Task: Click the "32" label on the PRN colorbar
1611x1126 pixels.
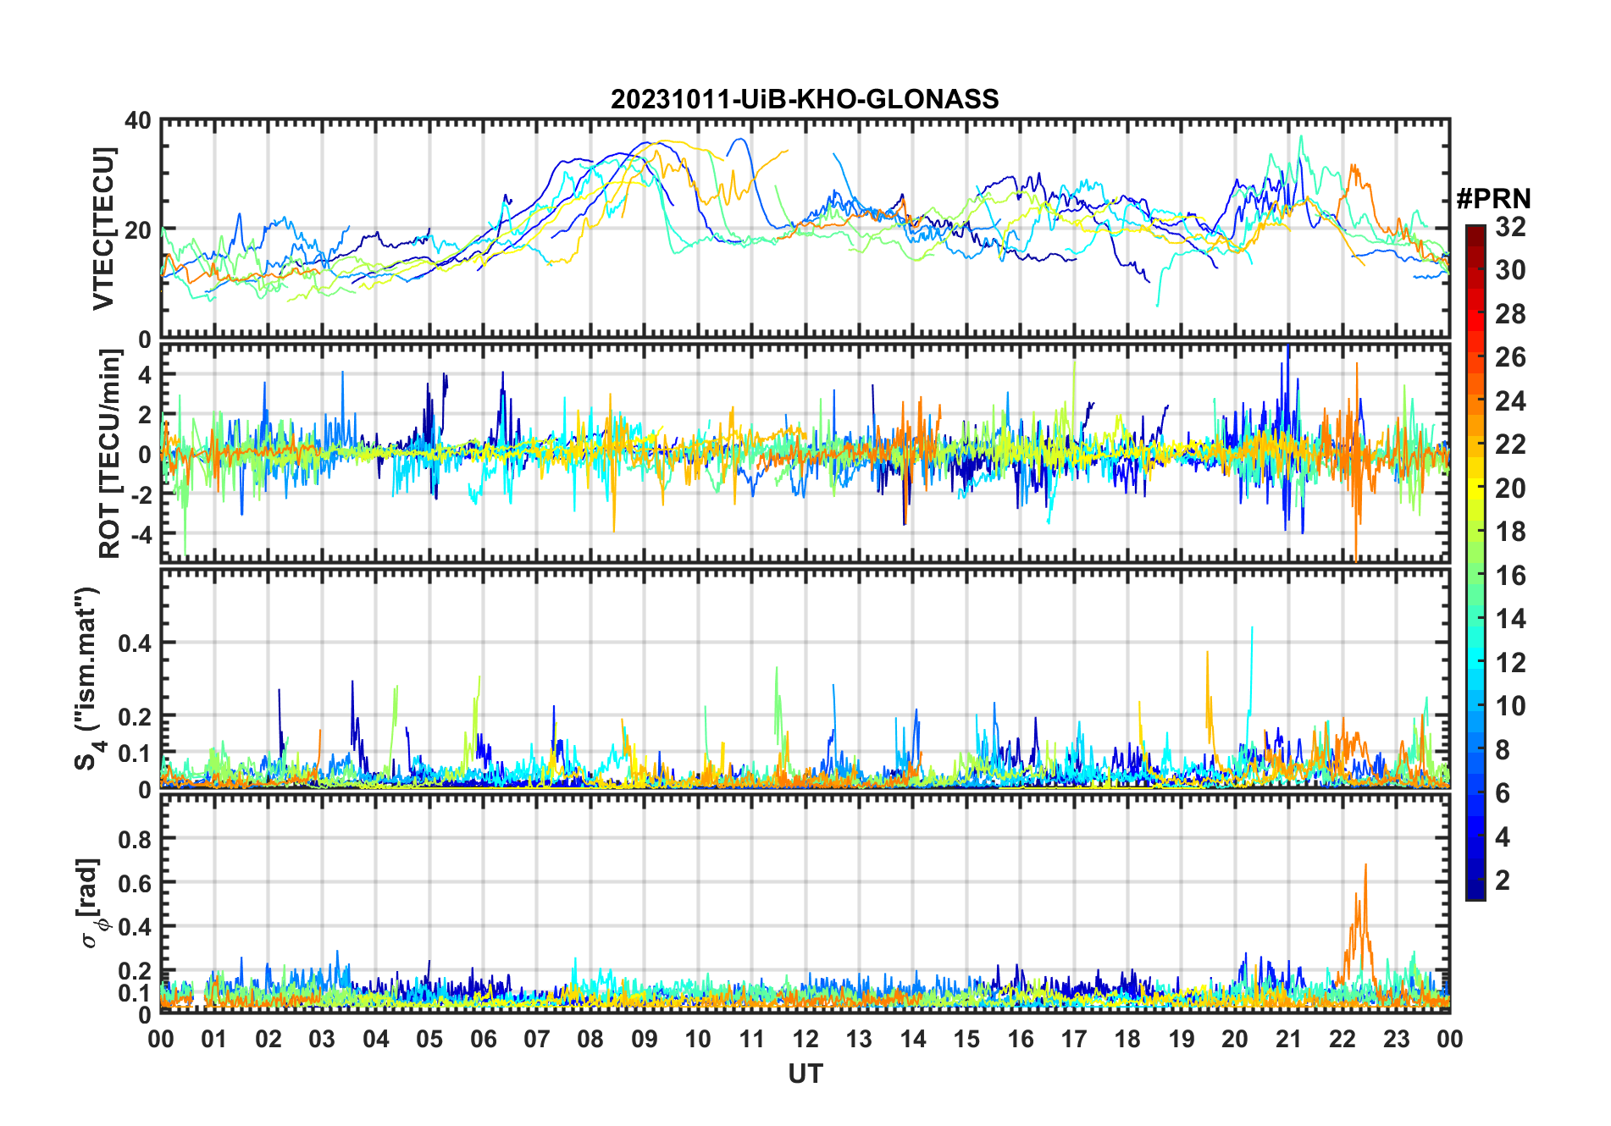Action: pos(1510,227)
